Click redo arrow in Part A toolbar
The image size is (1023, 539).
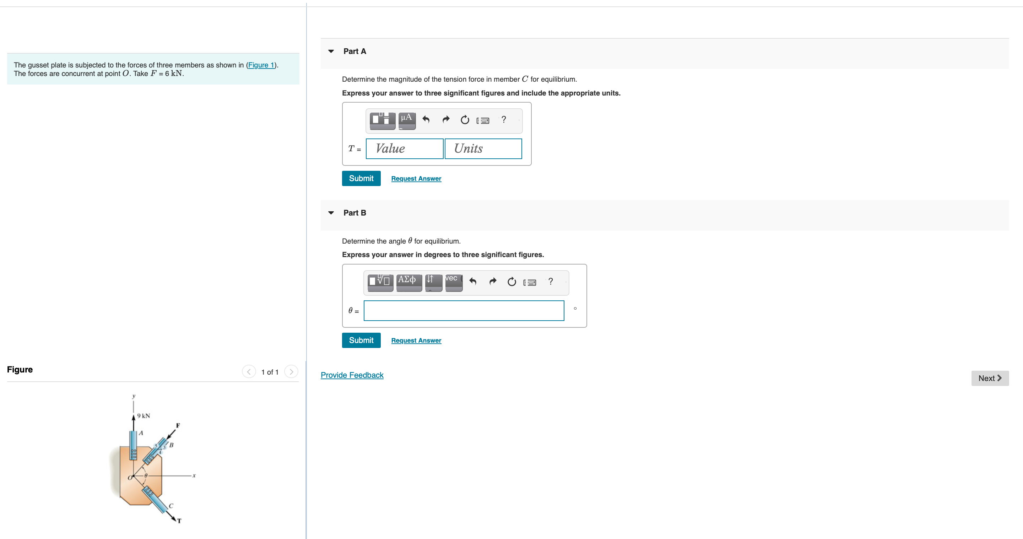pos(445,119)
